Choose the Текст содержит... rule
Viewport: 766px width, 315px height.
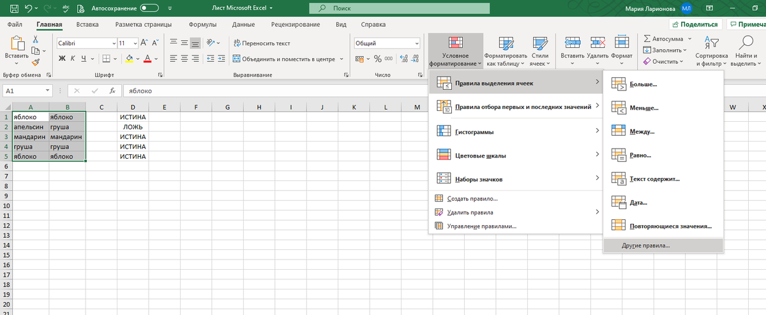tap(664, 179)
